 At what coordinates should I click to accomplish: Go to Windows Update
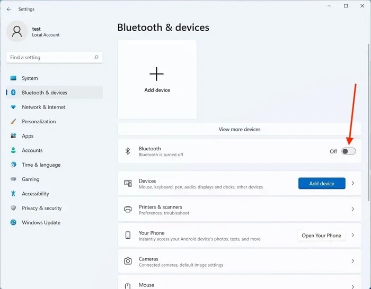(55, 222)
